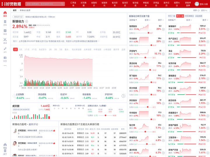Viewport: 210px width, 157px height.
Task: Click the 300157.SZ stock code badge
Action: click(x=18, y=17)
